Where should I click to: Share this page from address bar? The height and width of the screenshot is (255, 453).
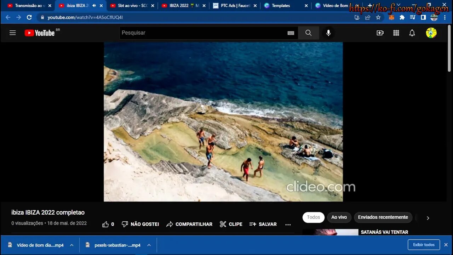368,17
